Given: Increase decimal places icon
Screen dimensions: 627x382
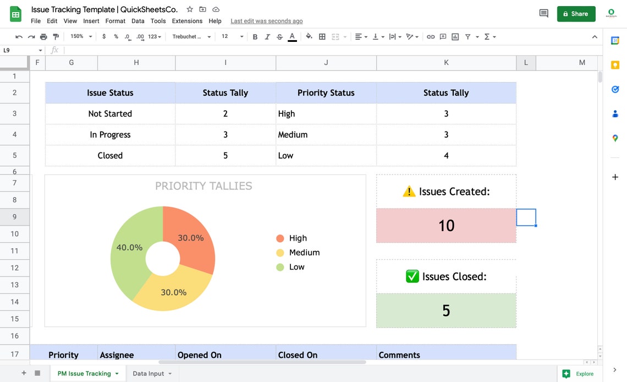Looking at the screenshot, I should pos(140,37).
